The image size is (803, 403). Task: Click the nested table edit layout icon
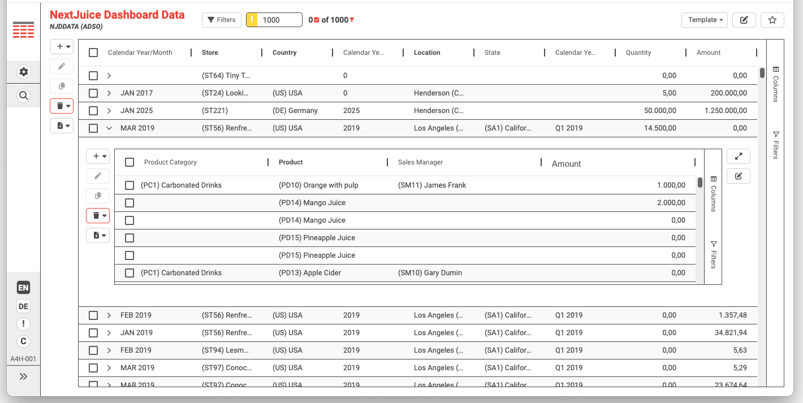739,176
